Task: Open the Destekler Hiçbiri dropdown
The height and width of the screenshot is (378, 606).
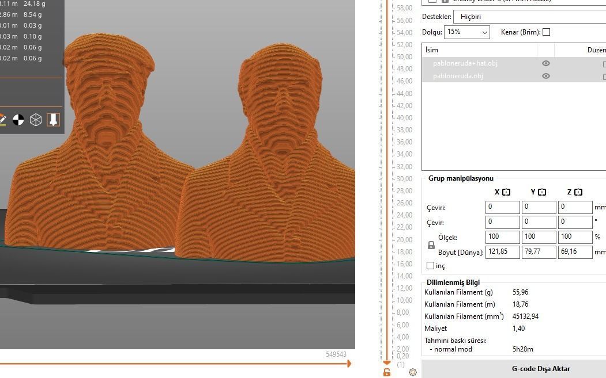Action: coord(529,17)
